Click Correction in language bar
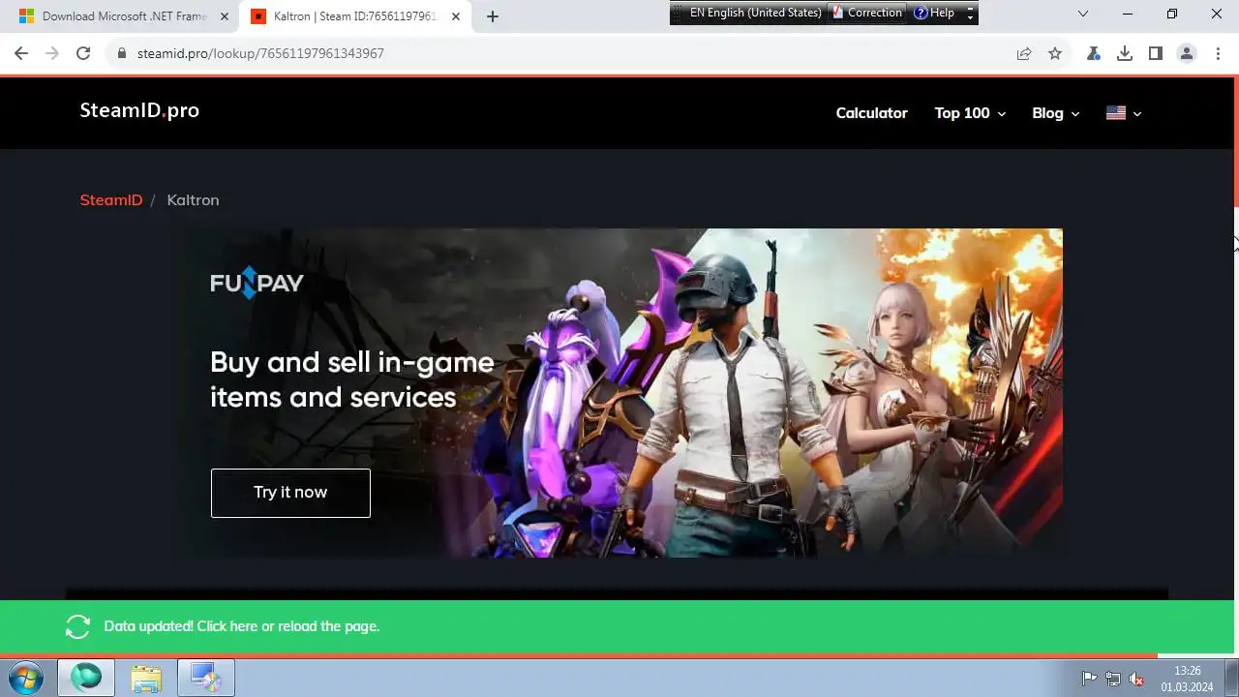This screenshot has width=1239, height=697. pos(866,13)
